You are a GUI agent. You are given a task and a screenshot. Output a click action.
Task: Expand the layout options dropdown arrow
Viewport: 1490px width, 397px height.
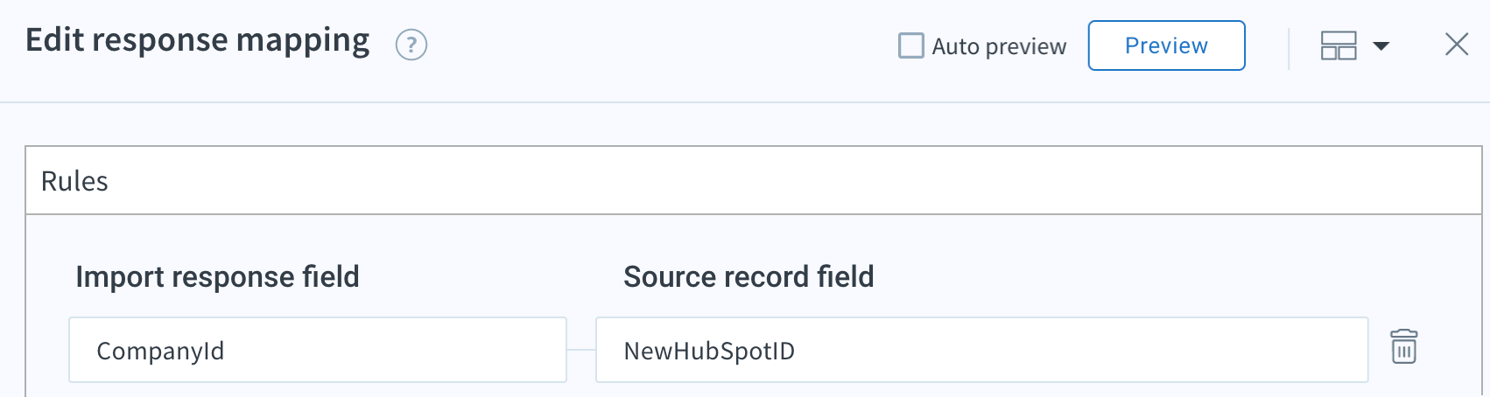[x=1381, y=45]
